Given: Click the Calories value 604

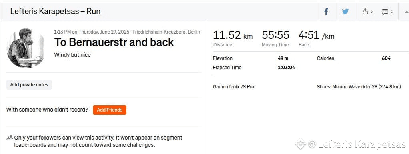Looking at the screenshot, I should [386, 58].
